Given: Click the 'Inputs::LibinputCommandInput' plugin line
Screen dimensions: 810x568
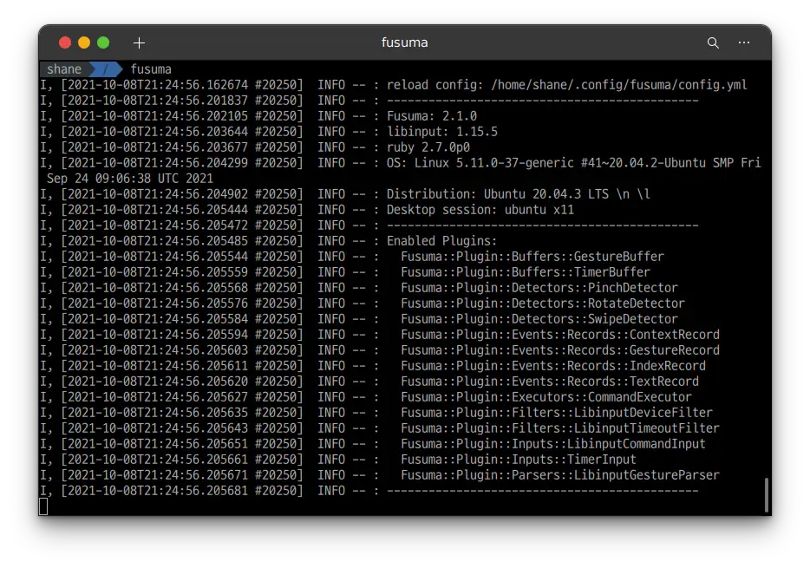Looking at the screenshot, I should pyautogui.click(x=553, y=444).
